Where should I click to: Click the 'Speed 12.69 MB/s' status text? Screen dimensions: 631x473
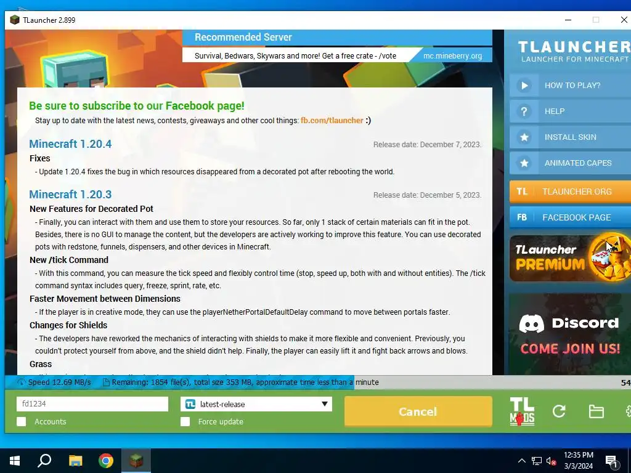[60, 382]
